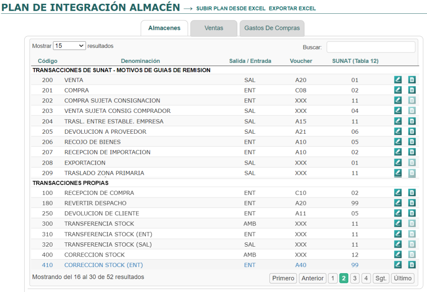Click edit icon for EXPORTACION row

click(x=398, y=162)
